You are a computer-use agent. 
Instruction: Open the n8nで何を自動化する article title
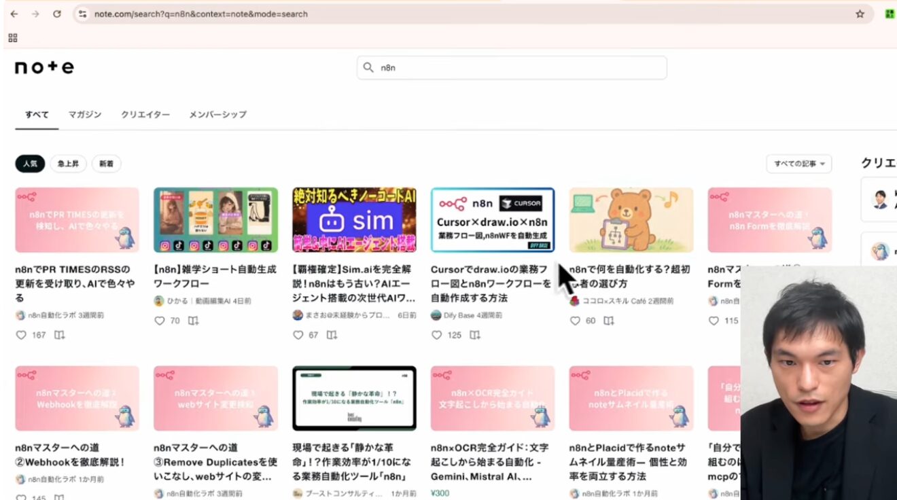click(x=630, y=276)
